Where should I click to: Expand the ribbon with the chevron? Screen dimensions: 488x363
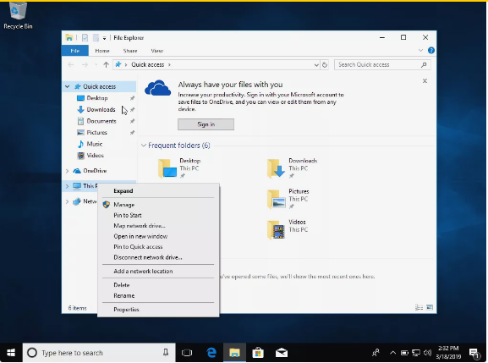420,51
